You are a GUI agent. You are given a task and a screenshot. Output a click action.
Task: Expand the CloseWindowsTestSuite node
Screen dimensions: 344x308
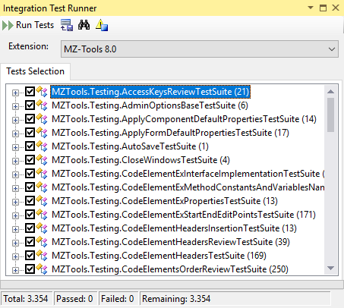15,161
